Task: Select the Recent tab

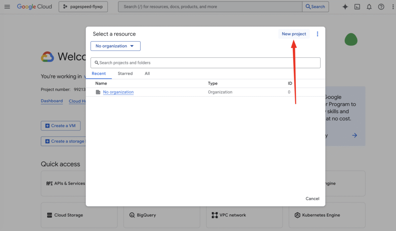Action: 99,73
